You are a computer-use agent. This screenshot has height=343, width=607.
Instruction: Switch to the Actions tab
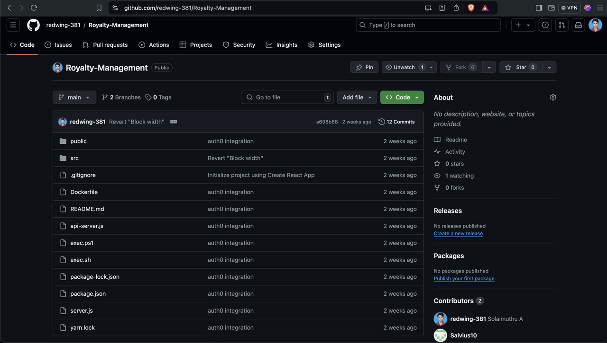[x=154, y=44]
